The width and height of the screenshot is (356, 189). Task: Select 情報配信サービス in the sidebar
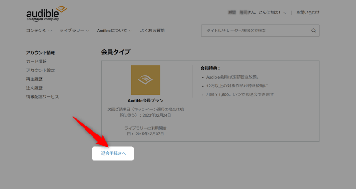pos(43,97)
